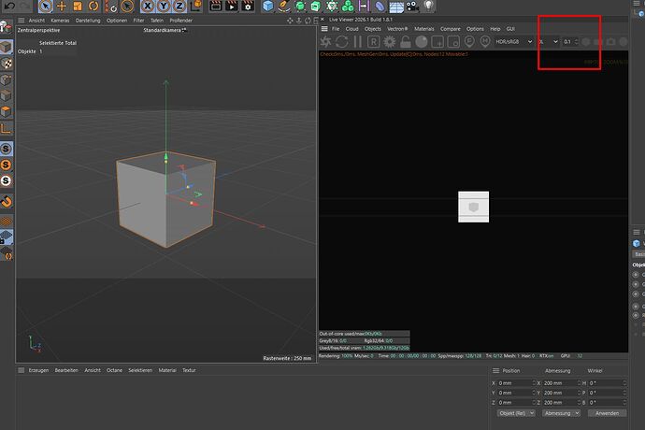Click the Undo arrow icon
Screen dimensions: 645x430
(9, 6)
